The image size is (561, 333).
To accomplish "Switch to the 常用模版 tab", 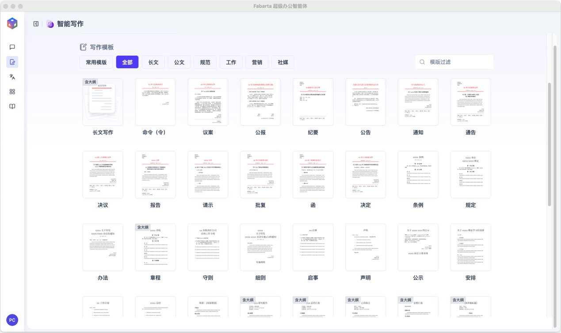I will pyautogui.click(x=96, y=62).
